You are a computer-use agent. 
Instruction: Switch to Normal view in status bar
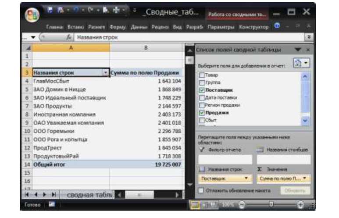click(195, 205)
